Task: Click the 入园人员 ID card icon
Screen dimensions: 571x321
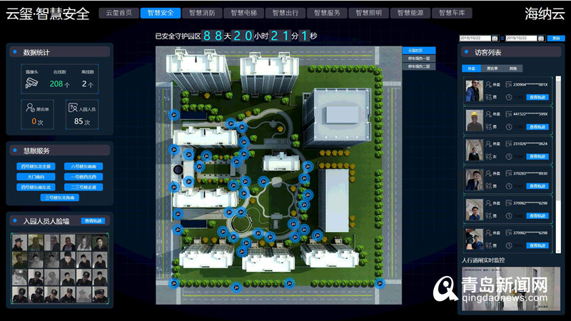Action: click(72, 108)
